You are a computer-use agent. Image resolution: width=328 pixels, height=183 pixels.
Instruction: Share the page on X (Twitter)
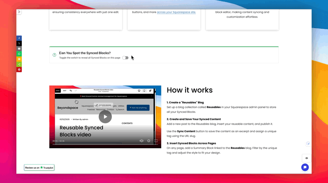19,43
